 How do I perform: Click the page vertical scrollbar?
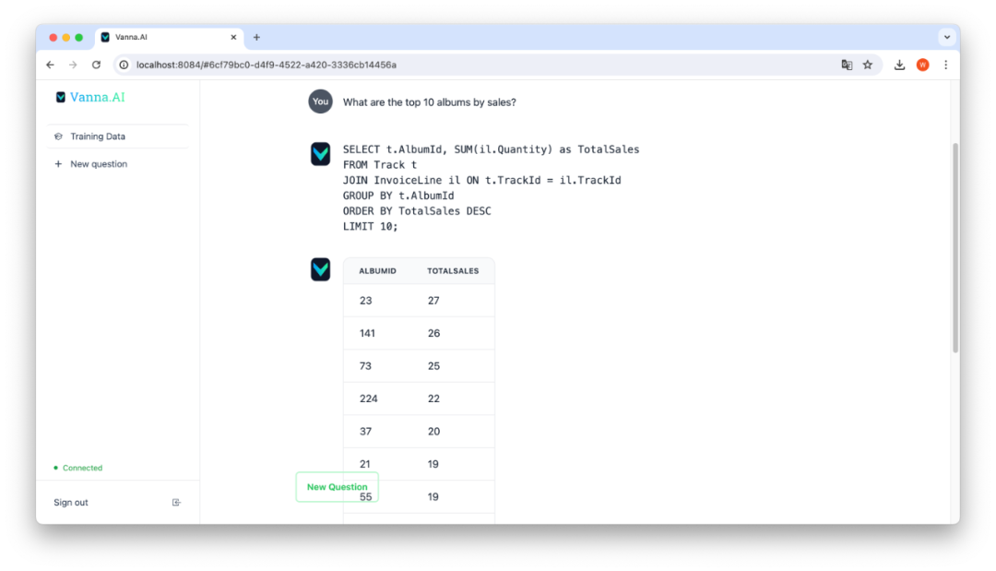click(955, 248)
